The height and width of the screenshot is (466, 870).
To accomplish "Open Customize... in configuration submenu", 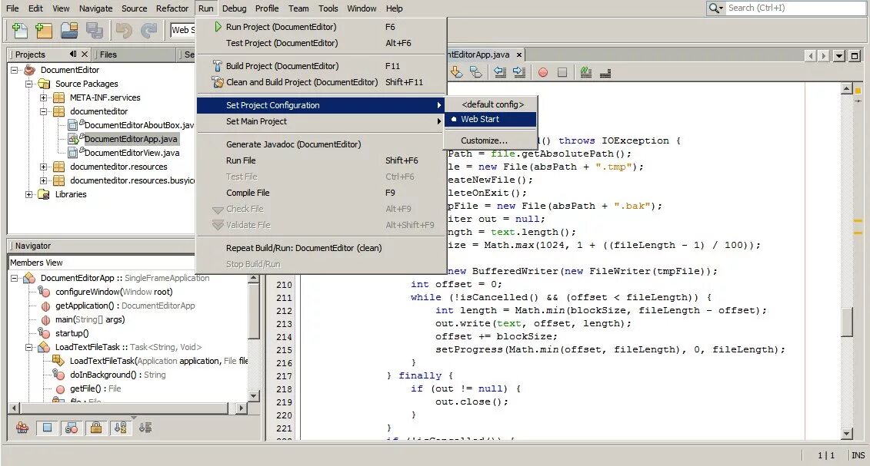I will [490, 140].
